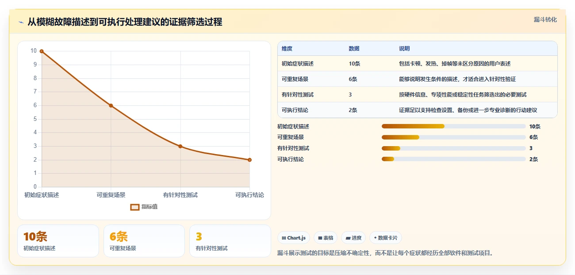Click the 表格 tag chip

point(326,238)
